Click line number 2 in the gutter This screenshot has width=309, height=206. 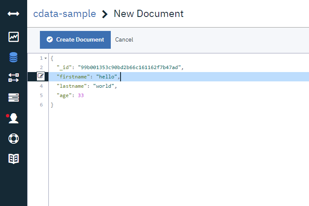point(41,67)
